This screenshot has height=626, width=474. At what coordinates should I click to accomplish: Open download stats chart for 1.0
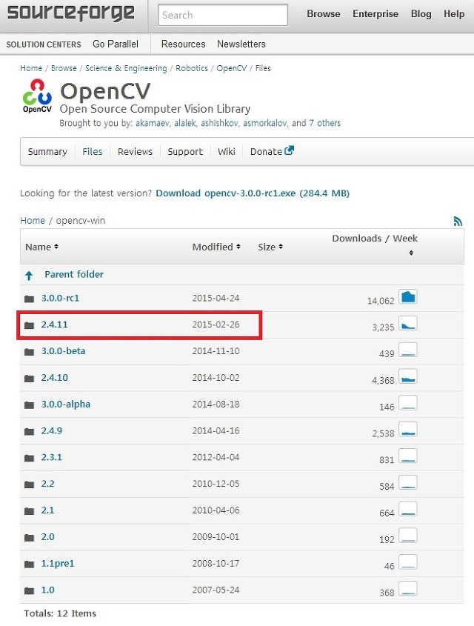click(408, 589)
